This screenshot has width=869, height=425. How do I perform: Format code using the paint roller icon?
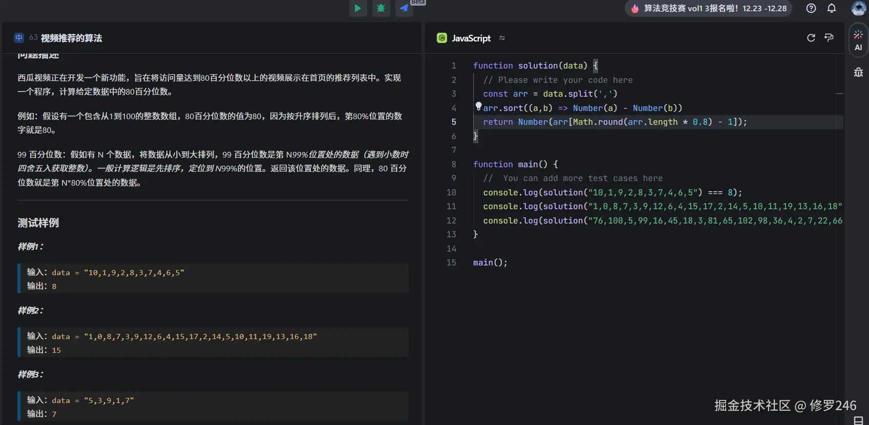pos(829,38)
